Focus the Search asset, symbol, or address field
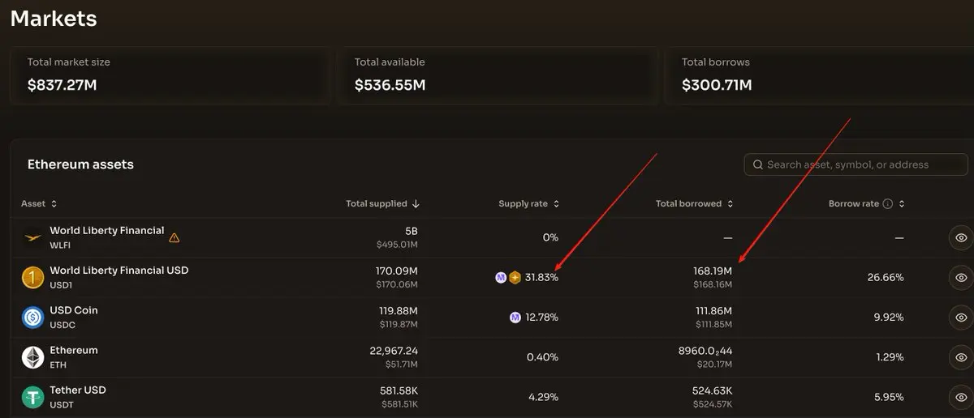Screen dimensions: 974x418 pos(857,164)
